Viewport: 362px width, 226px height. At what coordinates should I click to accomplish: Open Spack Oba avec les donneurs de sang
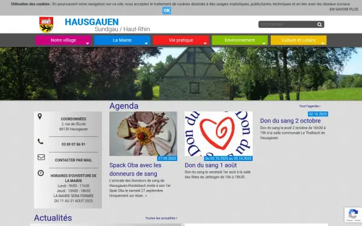(x=135, y=169)
